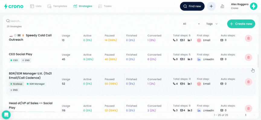Delete the Speedy Cold Call Outreach strategy
Image resolution: width=261 pixels, height=120 pixels.
point(248,38)
